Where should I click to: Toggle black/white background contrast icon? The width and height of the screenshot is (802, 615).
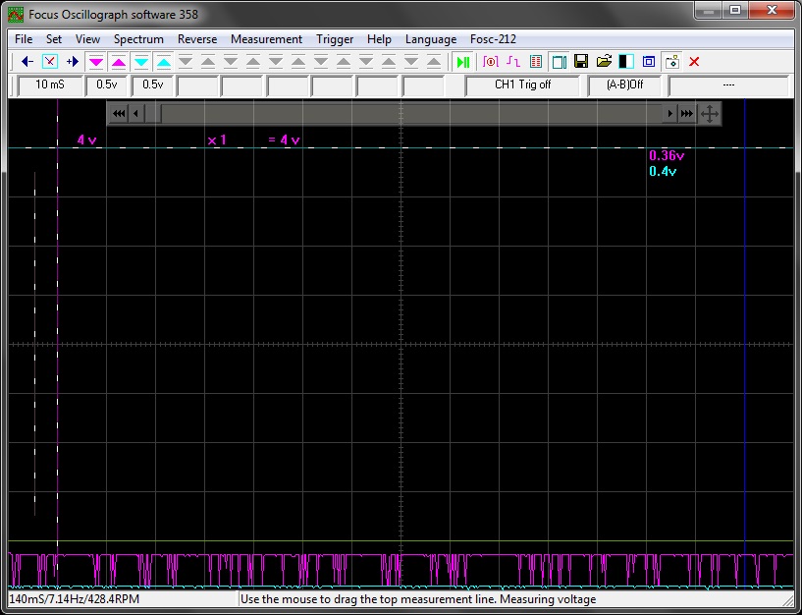click(x=626, y=62)
